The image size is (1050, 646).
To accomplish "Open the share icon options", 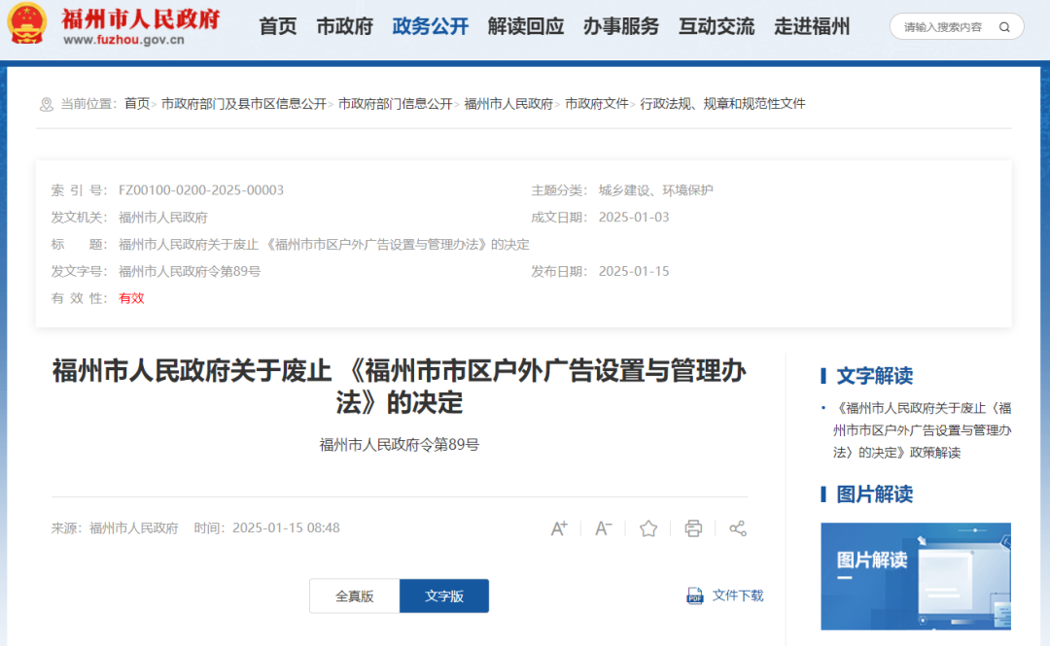I will coord(738,528).
